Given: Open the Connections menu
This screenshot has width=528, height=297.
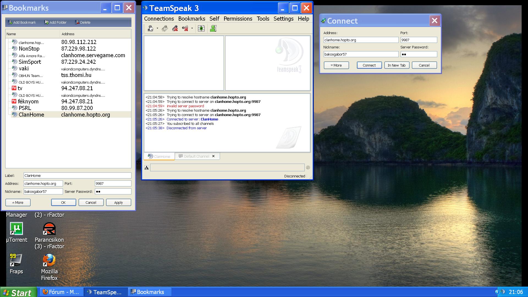Looking at the screenshot, I should pyautogui.click(x=159, y=19).
